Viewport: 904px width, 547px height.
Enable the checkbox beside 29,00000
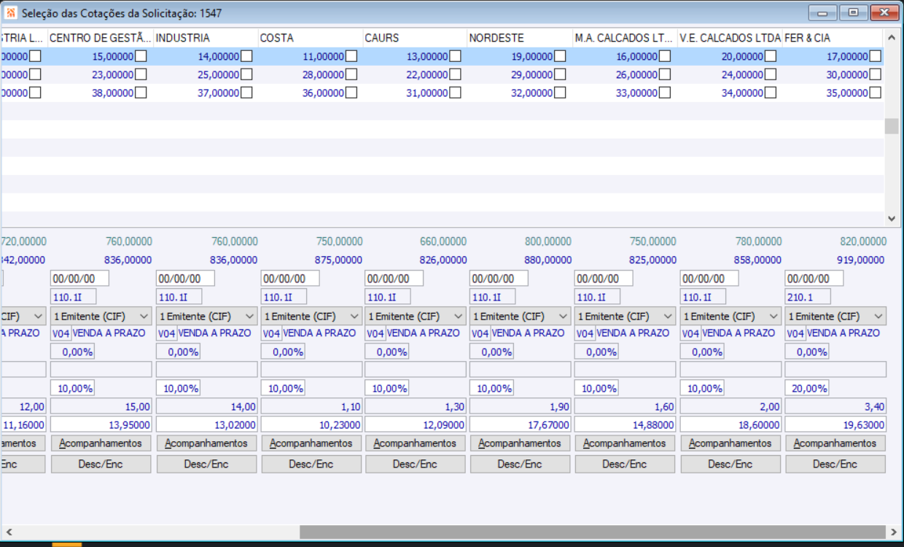(560, 74)
